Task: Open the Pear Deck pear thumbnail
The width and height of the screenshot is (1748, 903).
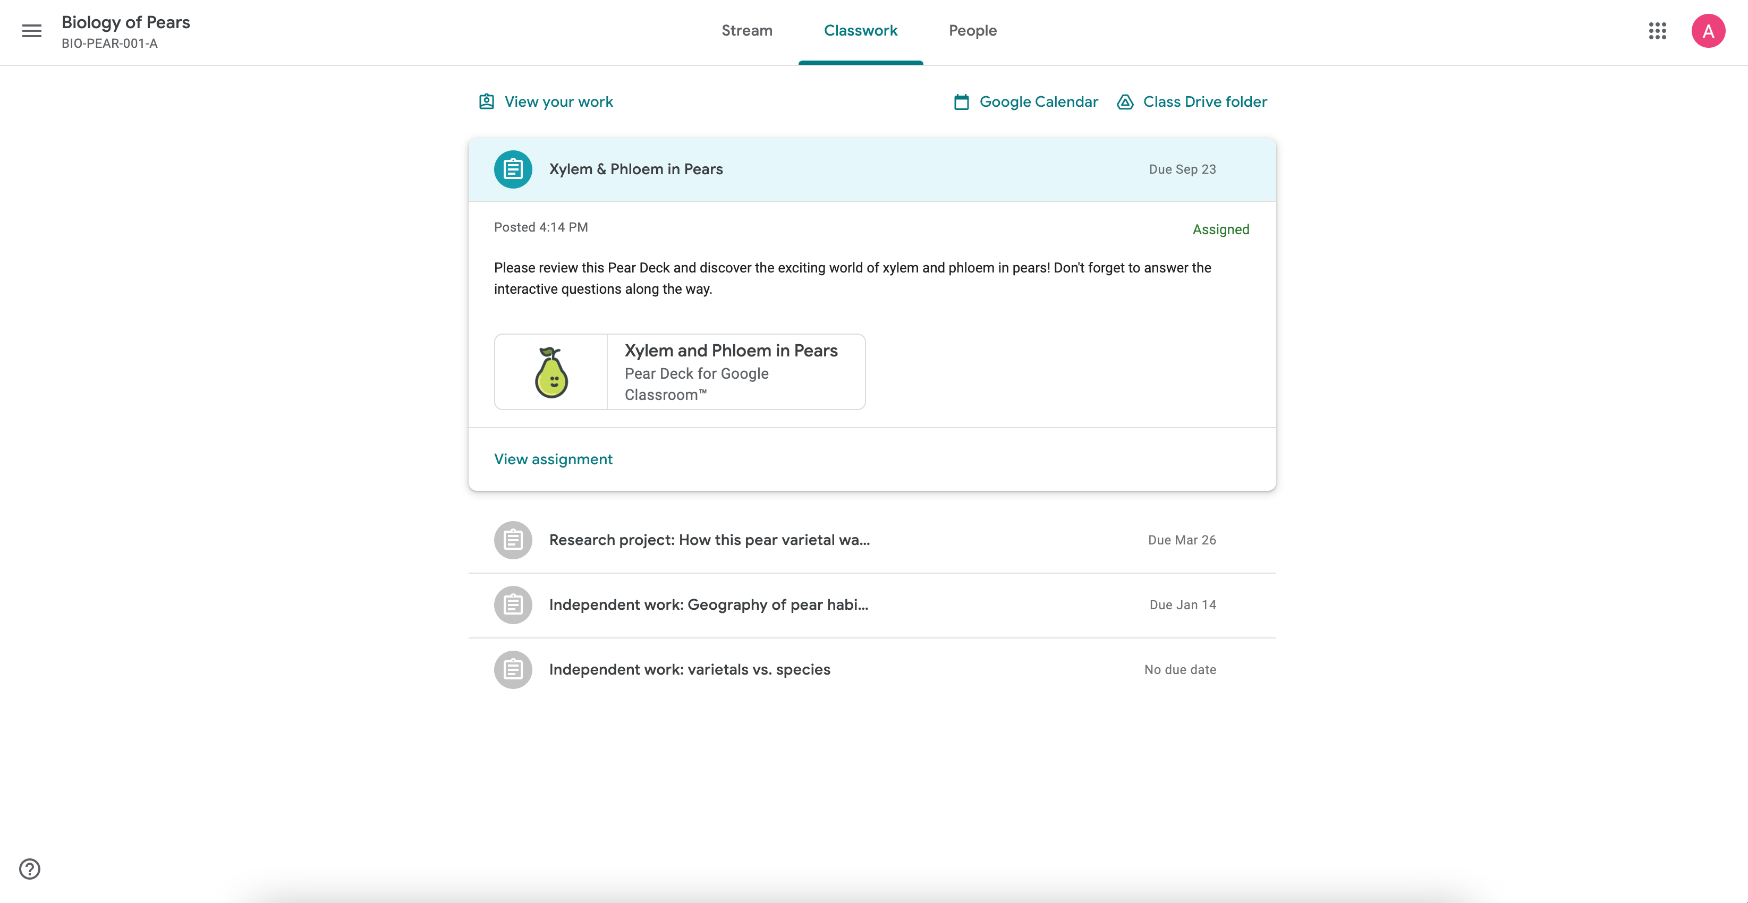Action: (x=551, y=372)
